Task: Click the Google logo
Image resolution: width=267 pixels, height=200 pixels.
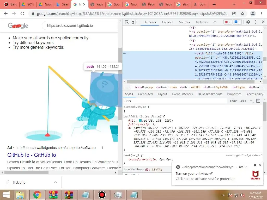Action: (18, 26)
